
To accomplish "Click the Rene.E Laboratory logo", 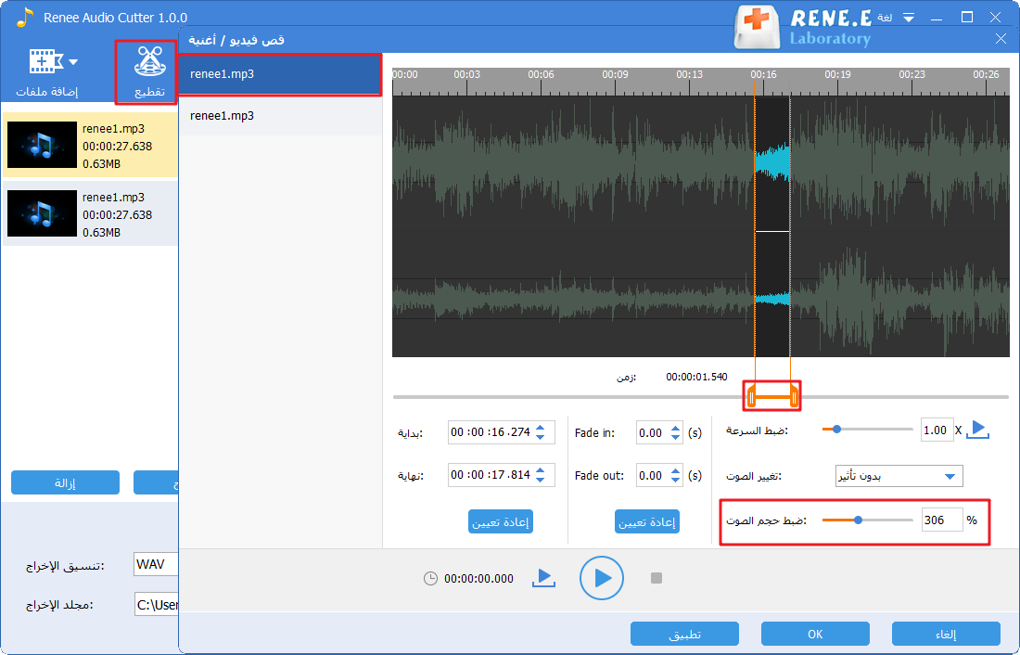I will (x=803, y=27).
